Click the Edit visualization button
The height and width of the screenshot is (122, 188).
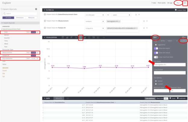tap(155, 38)
